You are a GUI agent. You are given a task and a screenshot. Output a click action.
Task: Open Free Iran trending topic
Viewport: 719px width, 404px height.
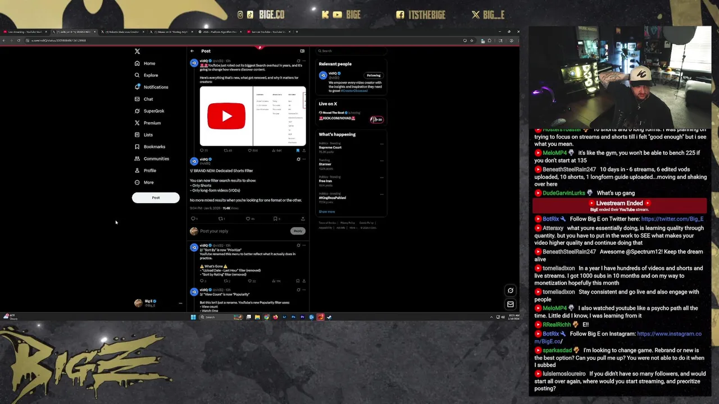coord(326,181)
